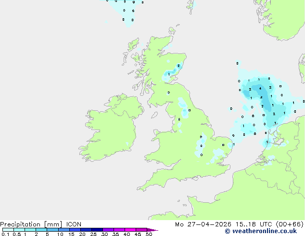The image size is (305, 236).
Task: Choose the 25–30 mm navy legend swatch
Action: click(x=97, y=230)
